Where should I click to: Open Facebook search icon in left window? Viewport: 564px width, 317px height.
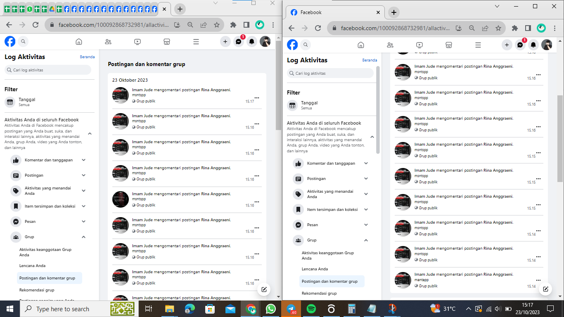pyautogui.click(x=23, y=41)
